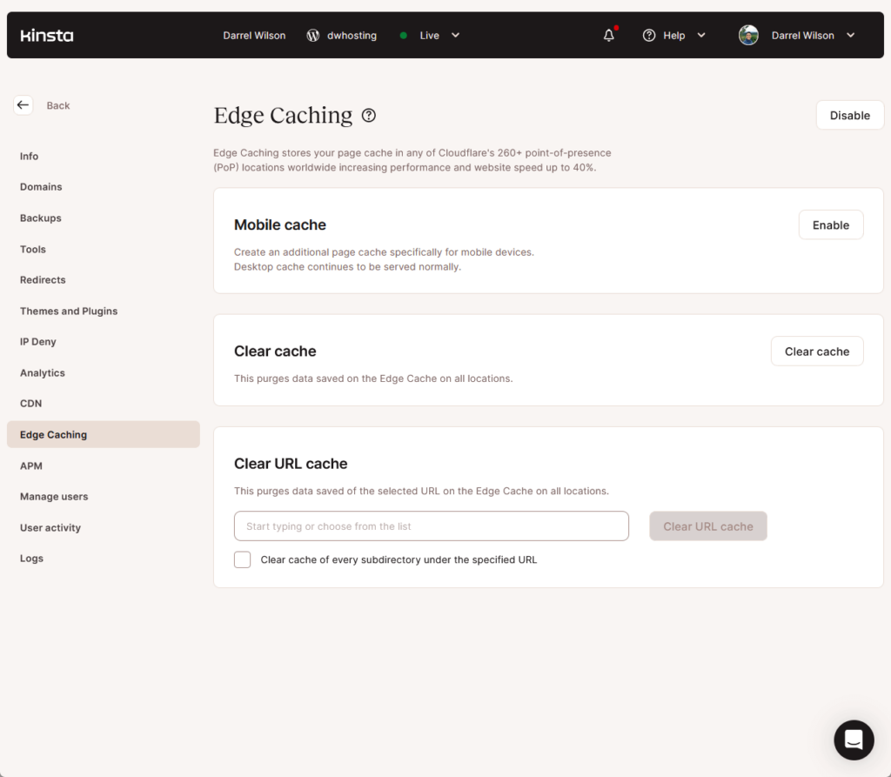Screen dimensions: 891x777
Task: View the Analytics section
Action: point(43,373)
